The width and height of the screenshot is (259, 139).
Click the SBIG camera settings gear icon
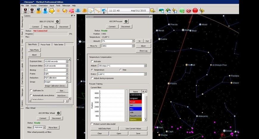57,21
